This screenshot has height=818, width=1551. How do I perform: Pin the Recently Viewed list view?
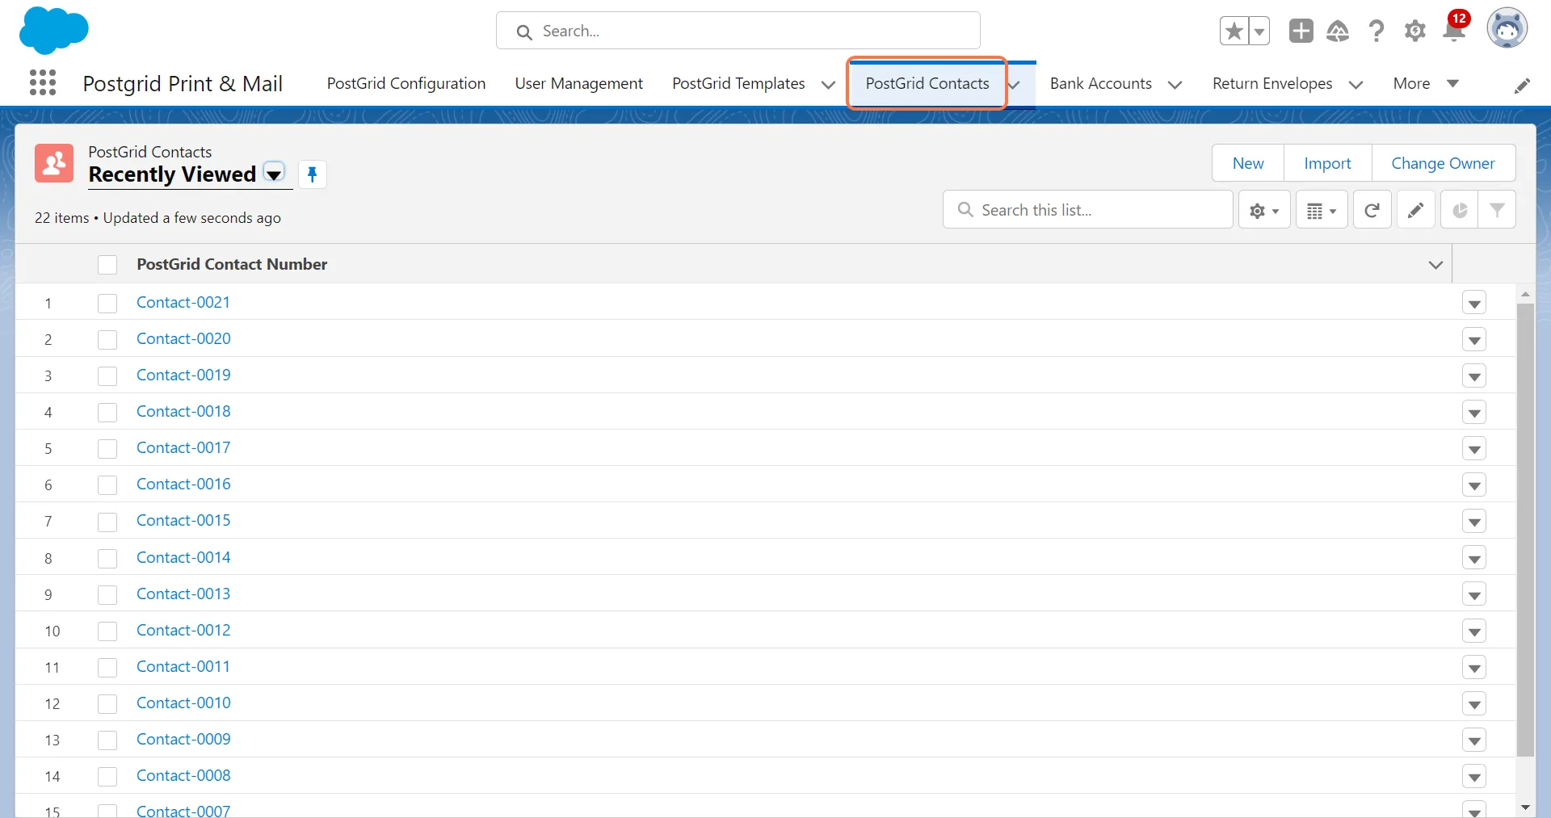[x=312, y=174]
